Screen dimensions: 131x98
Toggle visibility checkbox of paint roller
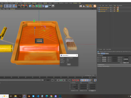111,11
